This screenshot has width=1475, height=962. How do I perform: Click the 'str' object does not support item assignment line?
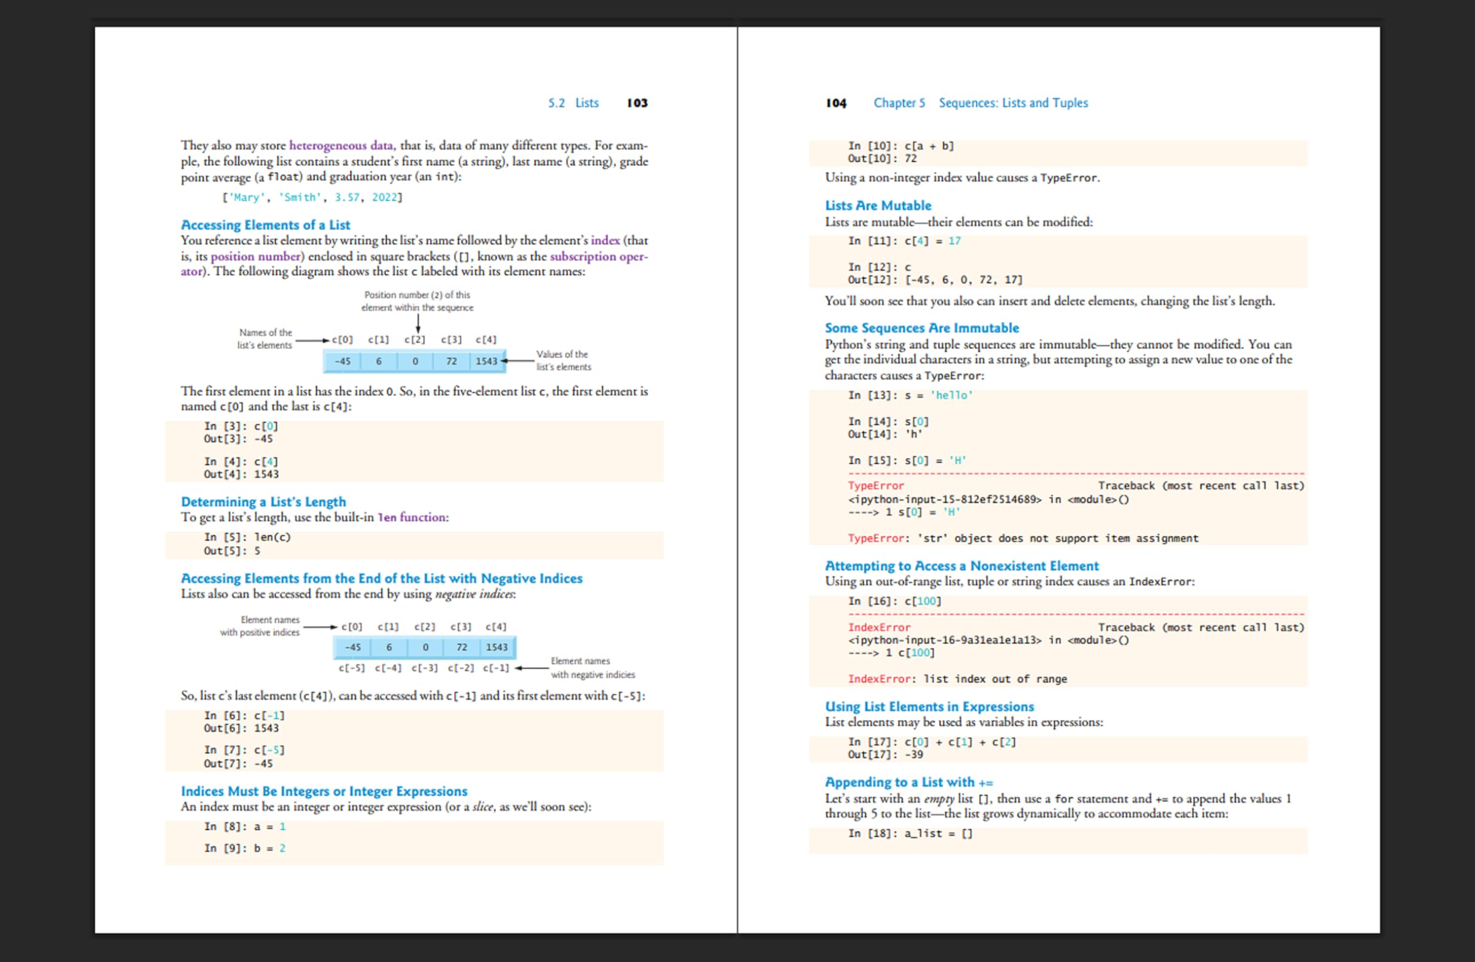(x=1023, y=538)
